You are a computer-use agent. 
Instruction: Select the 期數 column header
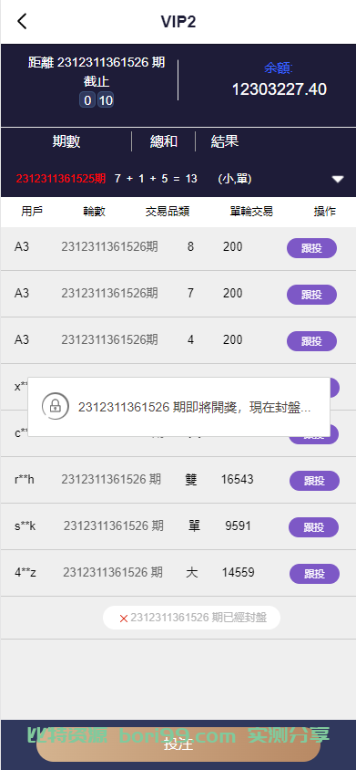tap(66, 142)
